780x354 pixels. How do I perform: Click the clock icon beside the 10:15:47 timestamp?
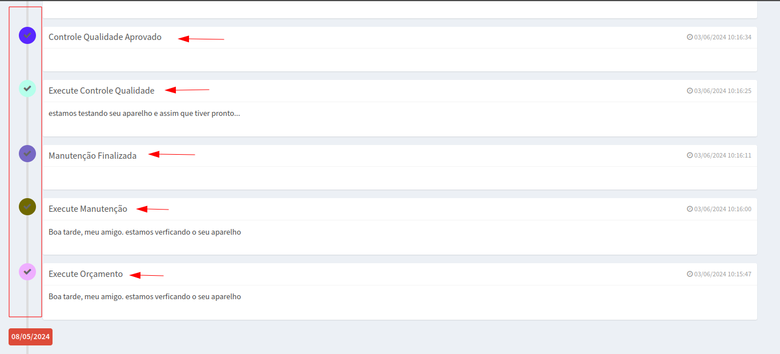click(690, 274)
